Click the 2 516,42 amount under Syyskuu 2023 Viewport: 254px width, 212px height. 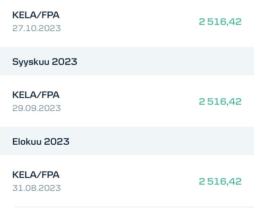coord(220,101)
